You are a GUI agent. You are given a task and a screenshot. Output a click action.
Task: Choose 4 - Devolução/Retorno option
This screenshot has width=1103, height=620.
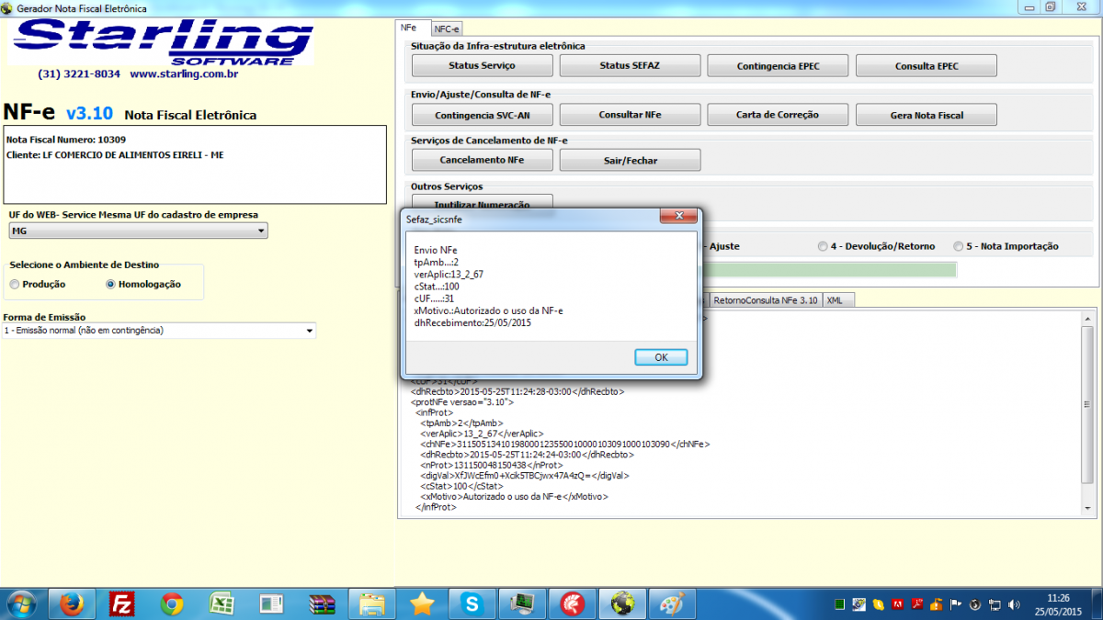tap(822, 246)
